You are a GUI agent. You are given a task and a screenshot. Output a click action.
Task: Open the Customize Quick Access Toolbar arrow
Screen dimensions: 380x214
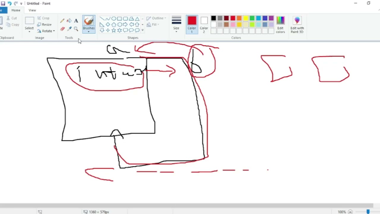tap(21, 4)
